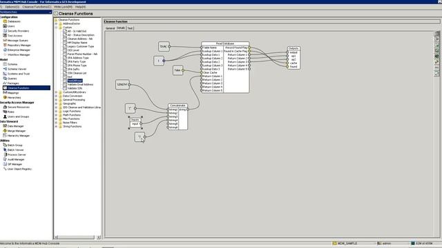Open the Cleanse Functions menu
This screenshot has width=442, height=248.
click(x=37, y=7)
